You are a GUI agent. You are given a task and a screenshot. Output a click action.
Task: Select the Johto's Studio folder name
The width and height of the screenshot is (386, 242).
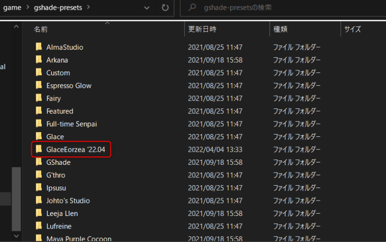(x=68, y=201)
